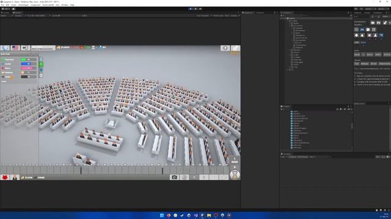391x219 pixels.
Task: Click the first button in the Build row
Action: [x=357, y=54]
